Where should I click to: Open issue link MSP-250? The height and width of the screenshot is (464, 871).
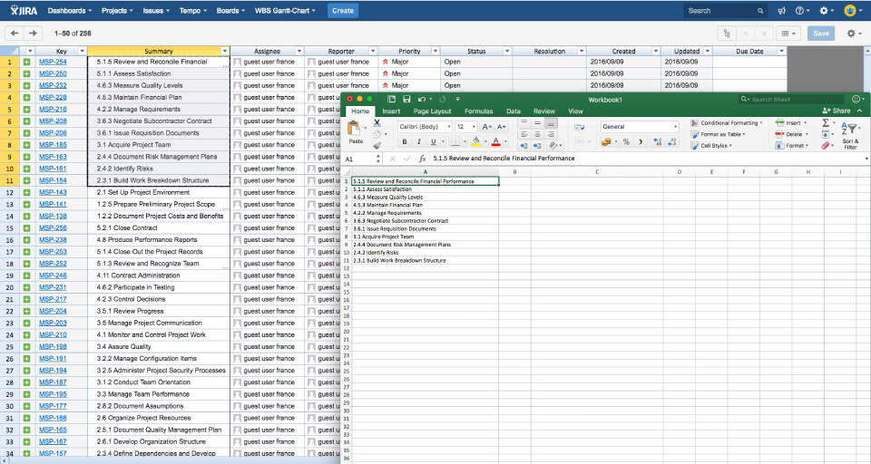click(53, 73)
